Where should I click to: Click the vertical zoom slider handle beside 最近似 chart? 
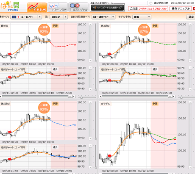click(96, 61)
